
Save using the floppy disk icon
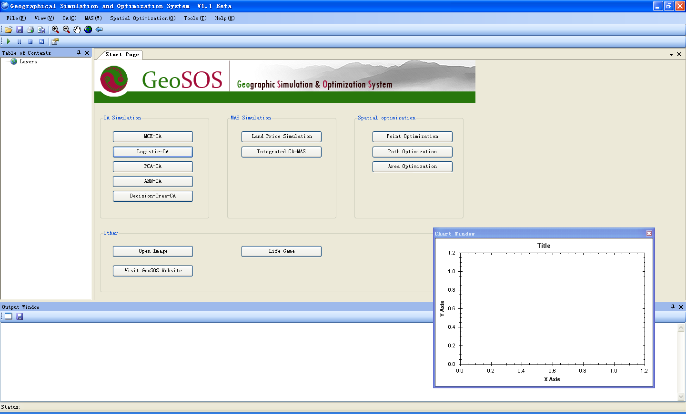[x=20, y=30]
